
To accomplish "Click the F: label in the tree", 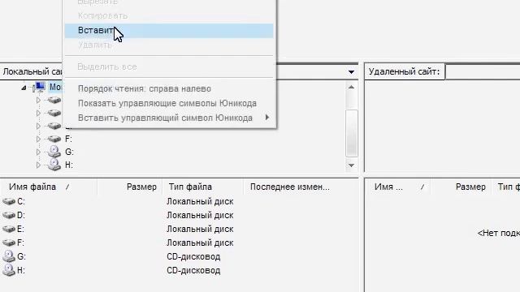I will (68, 139).
